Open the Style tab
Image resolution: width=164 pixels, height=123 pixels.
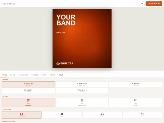4,75
